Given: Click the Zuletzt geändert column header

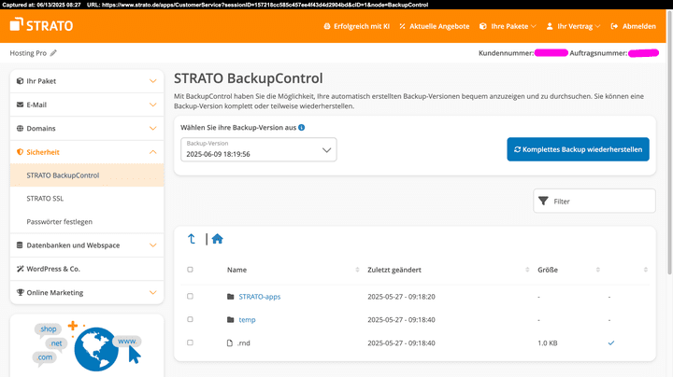Looking at the screenshot, I should pyautogui.click(x=394, y=270).
